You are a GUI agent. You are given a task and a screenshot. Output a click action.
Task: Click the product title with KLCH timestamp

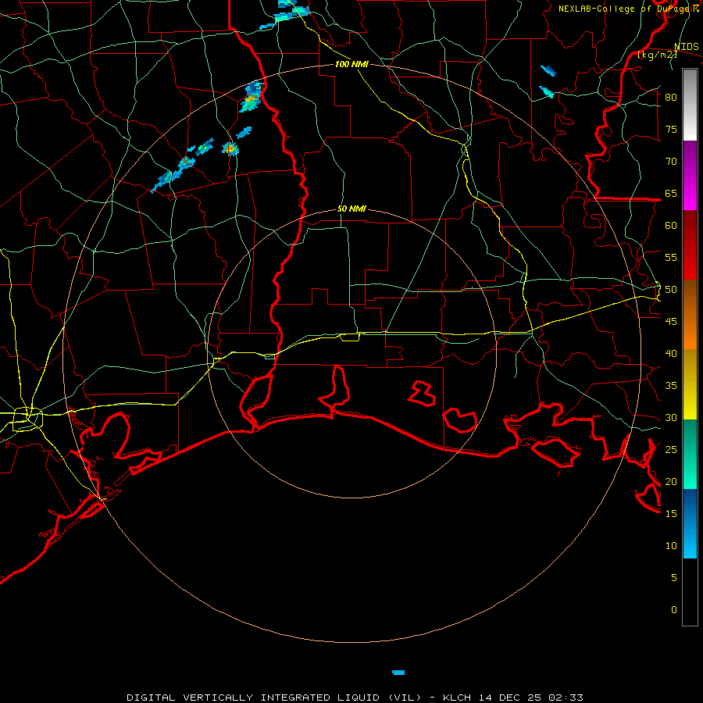[x=355, y=698]
